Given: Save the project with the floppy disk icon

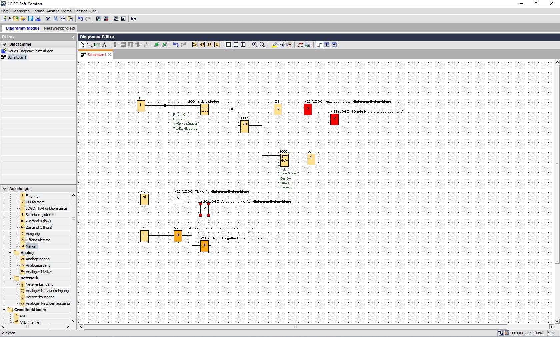Looking at the screenshot, I should pos(31,19).
